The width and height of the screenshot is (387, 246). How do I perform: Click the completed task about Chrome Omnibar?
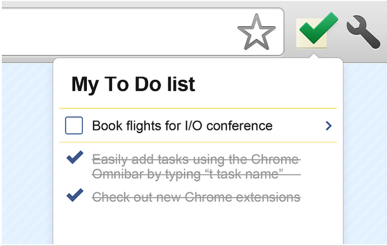(x=196, y=166)
